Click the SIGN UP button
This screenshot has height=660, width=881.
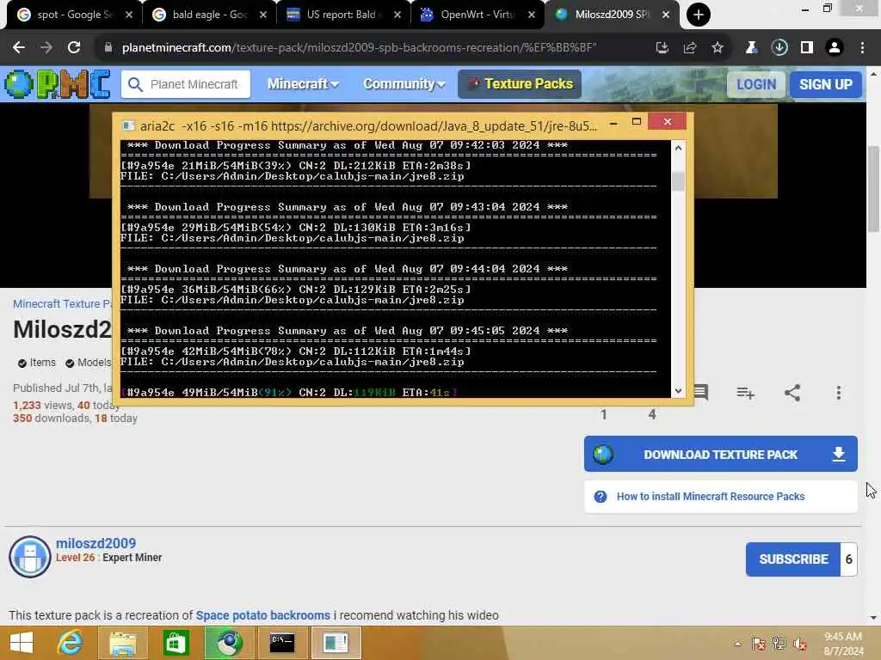[x=825, y=84]
